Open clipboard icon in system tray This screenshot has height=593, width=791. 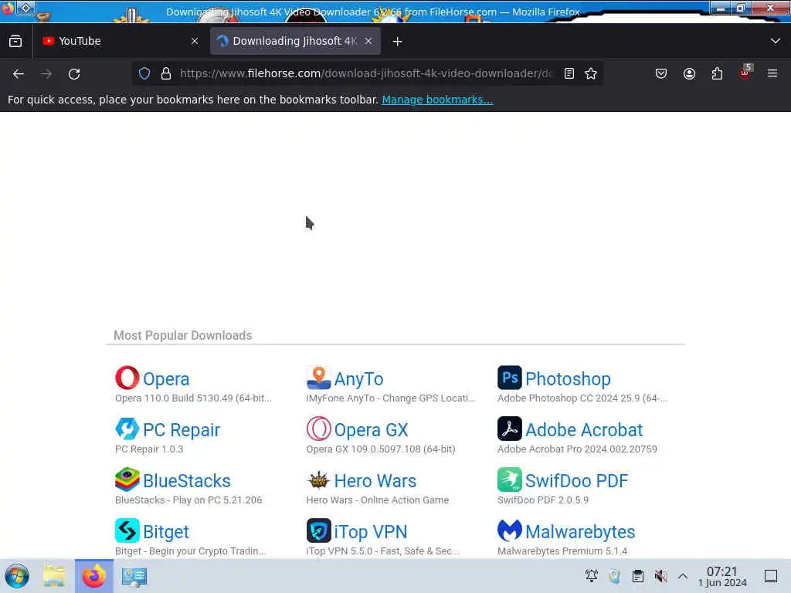[637, 576]
